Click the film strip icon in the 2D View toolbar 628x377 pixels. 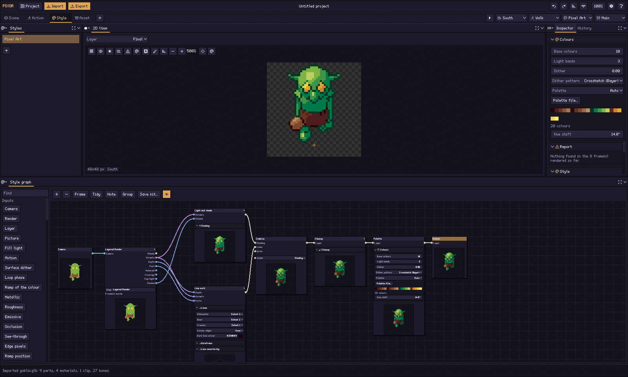pyautogui.click(x=146, y=51)
